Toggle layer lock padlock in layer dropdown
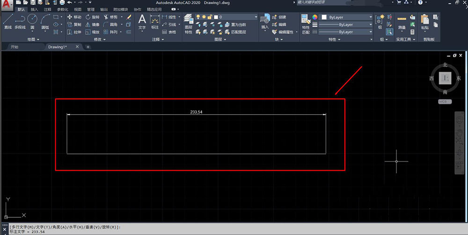Viewport: 468px width, 235px height. pyautogui.click(x=210, y=17)
